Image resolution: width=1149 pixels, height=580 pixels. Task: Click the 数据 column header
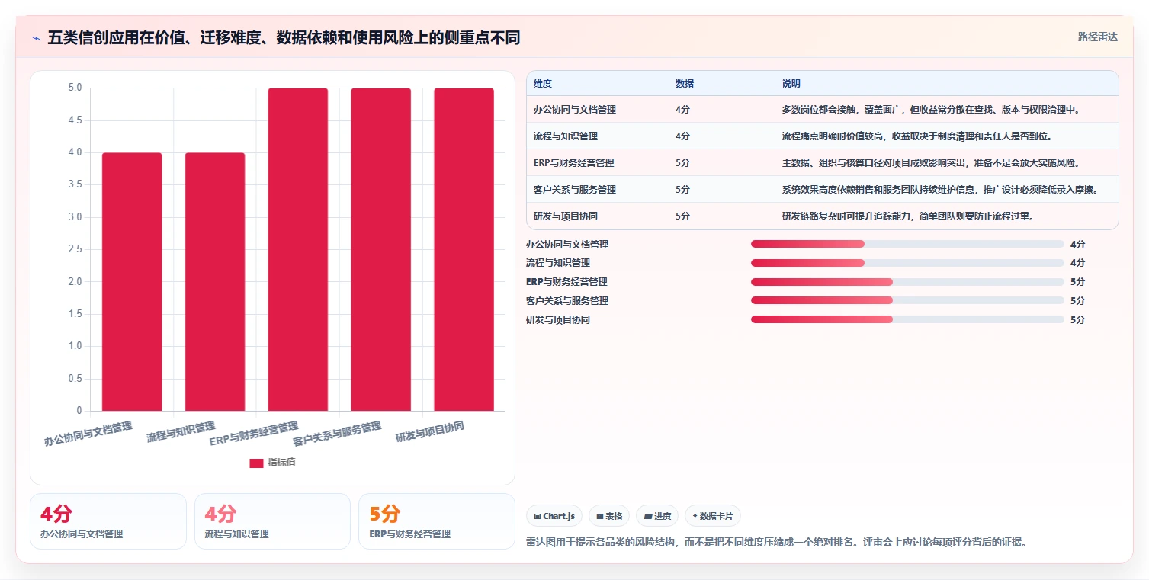tap(685, 83)
